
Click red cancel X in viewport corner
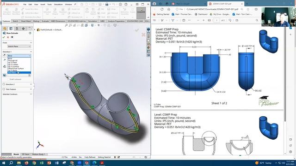point(143,35)
